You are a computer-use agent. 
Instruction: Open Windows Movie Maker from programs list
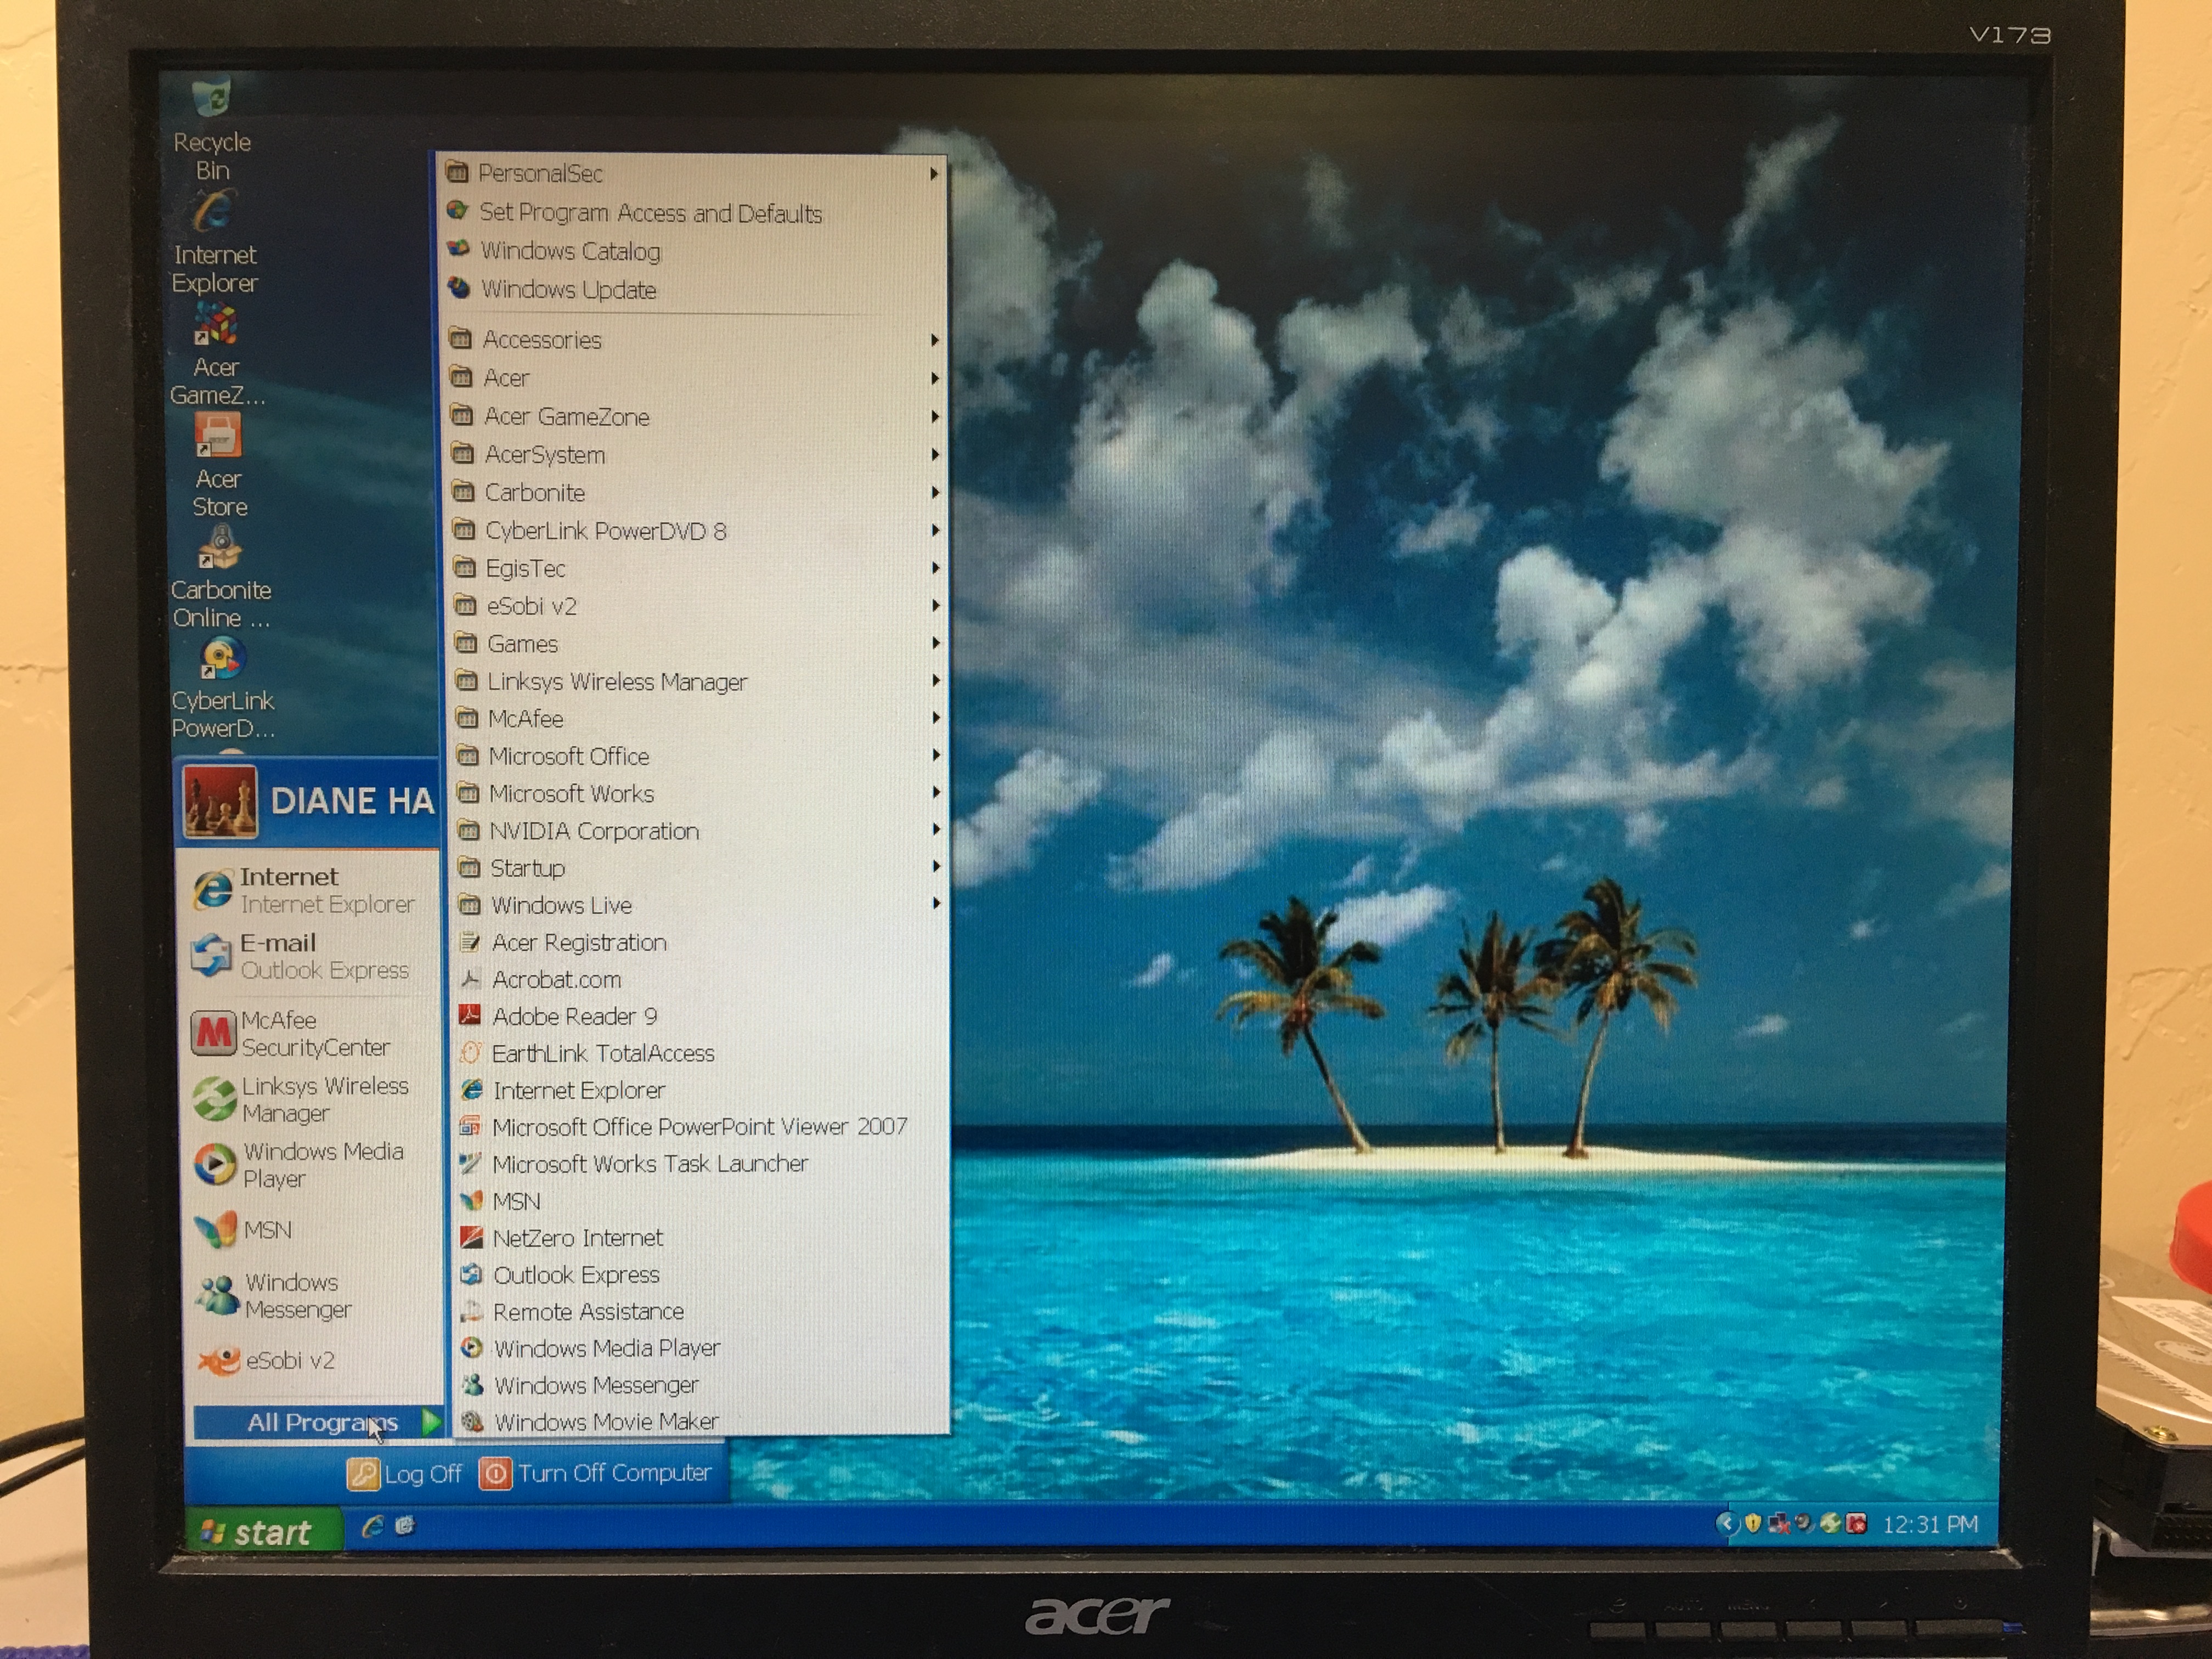tap(699, 1421)
